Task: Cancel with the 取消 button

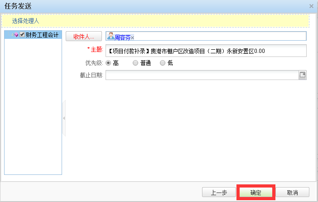Action: tap(293, 193)
